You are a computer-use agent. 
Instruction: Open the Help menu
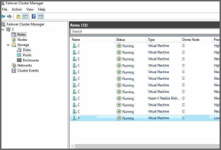point(42,9)
